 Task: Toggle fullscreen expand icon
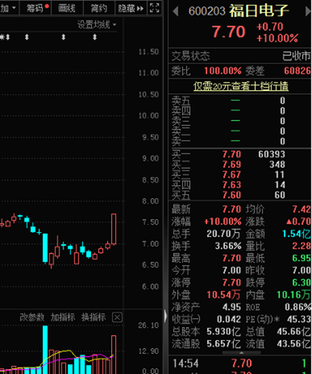pyautogui.click(x=154, y=8)
